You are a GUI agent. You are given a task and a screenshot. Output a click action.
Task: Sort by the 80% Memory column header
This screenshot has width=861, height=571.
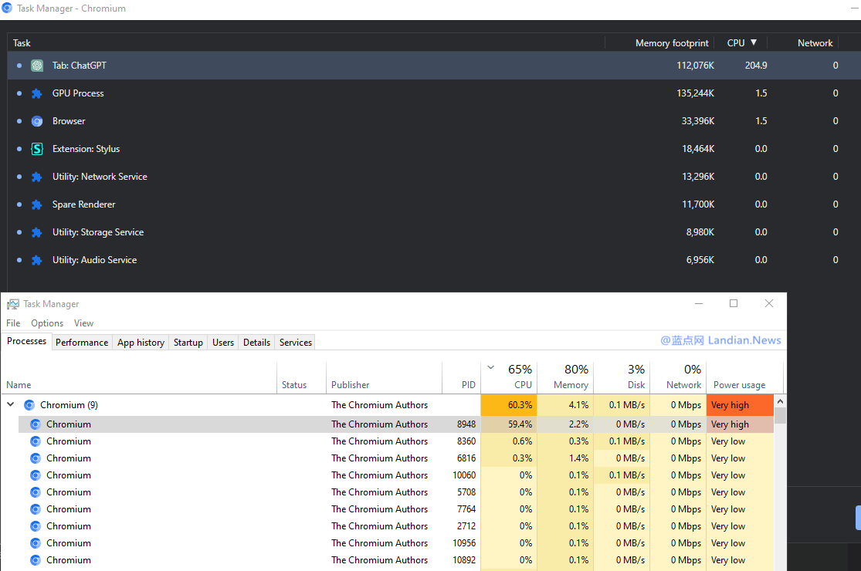pyautogui.click(x=565, y=378)
